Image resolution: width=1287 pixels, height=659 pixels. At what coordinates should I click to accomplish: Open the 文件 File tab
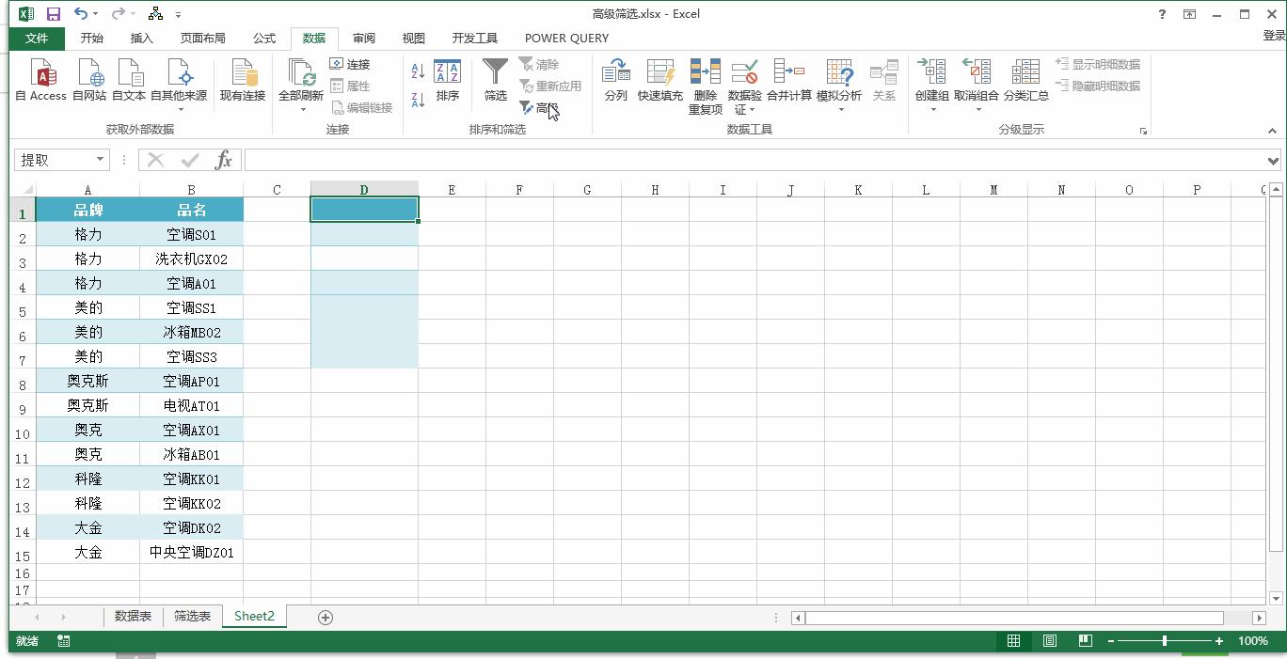point(37,39)
